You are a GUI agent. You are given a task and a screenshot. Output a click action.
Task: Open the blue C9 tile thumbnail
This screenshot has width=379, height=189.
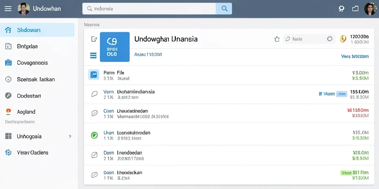point(115,47)
